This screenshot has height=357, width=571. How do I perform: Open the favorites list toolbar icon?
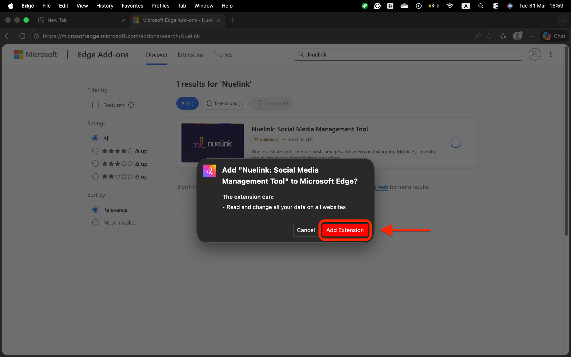click(503, 36)
